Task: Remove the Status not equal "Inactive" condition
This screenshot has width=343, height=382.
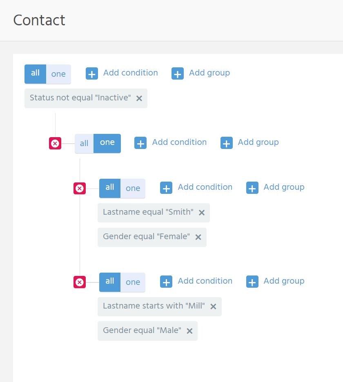Action: [139, 98]
